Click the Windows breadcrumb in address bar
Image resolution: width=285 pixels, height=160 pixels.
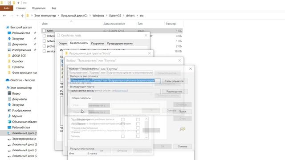98,16
